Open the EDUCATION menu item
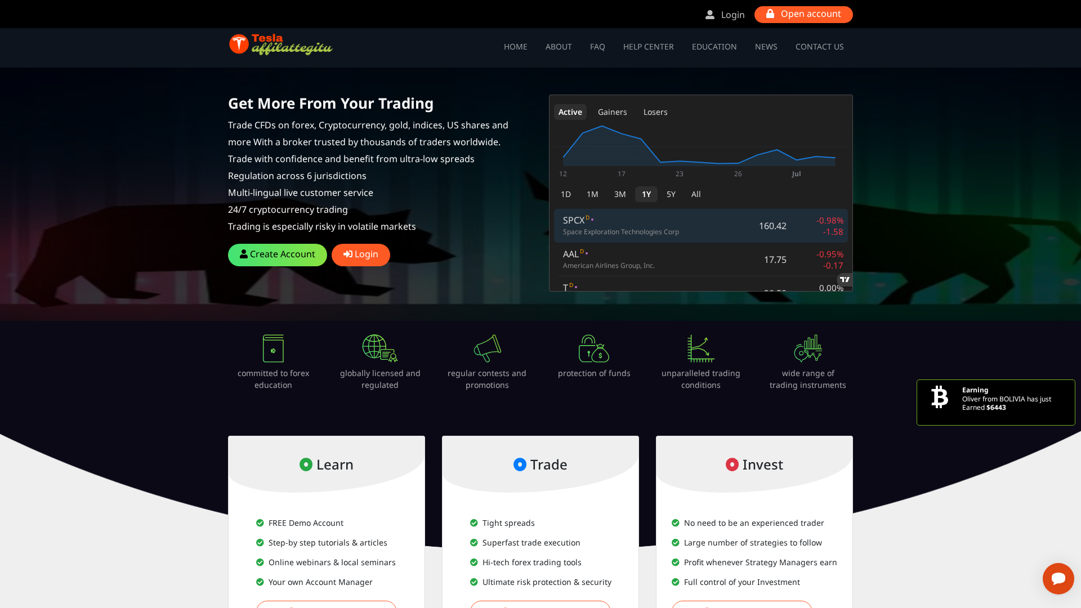The height and width of the screenshot is (608, 1081). pyautogui.click(x=714, y=47)
